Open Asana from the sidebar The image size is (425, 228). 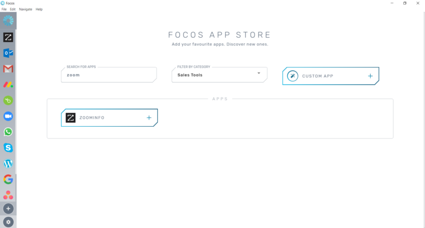pos(8,195)
